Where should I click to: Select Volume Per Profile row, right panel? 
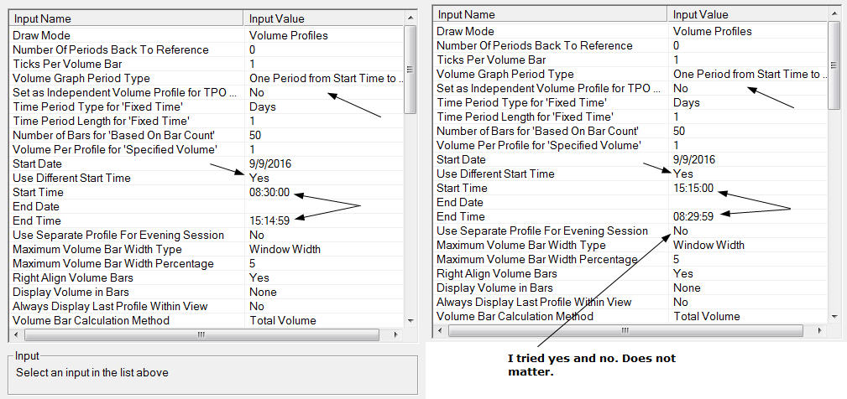[630, 145]
